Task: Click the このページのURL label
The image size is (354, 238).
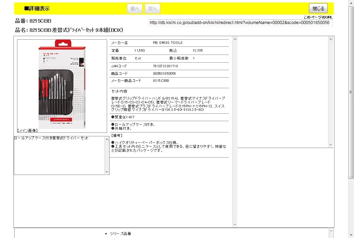Action: [318, 17]
